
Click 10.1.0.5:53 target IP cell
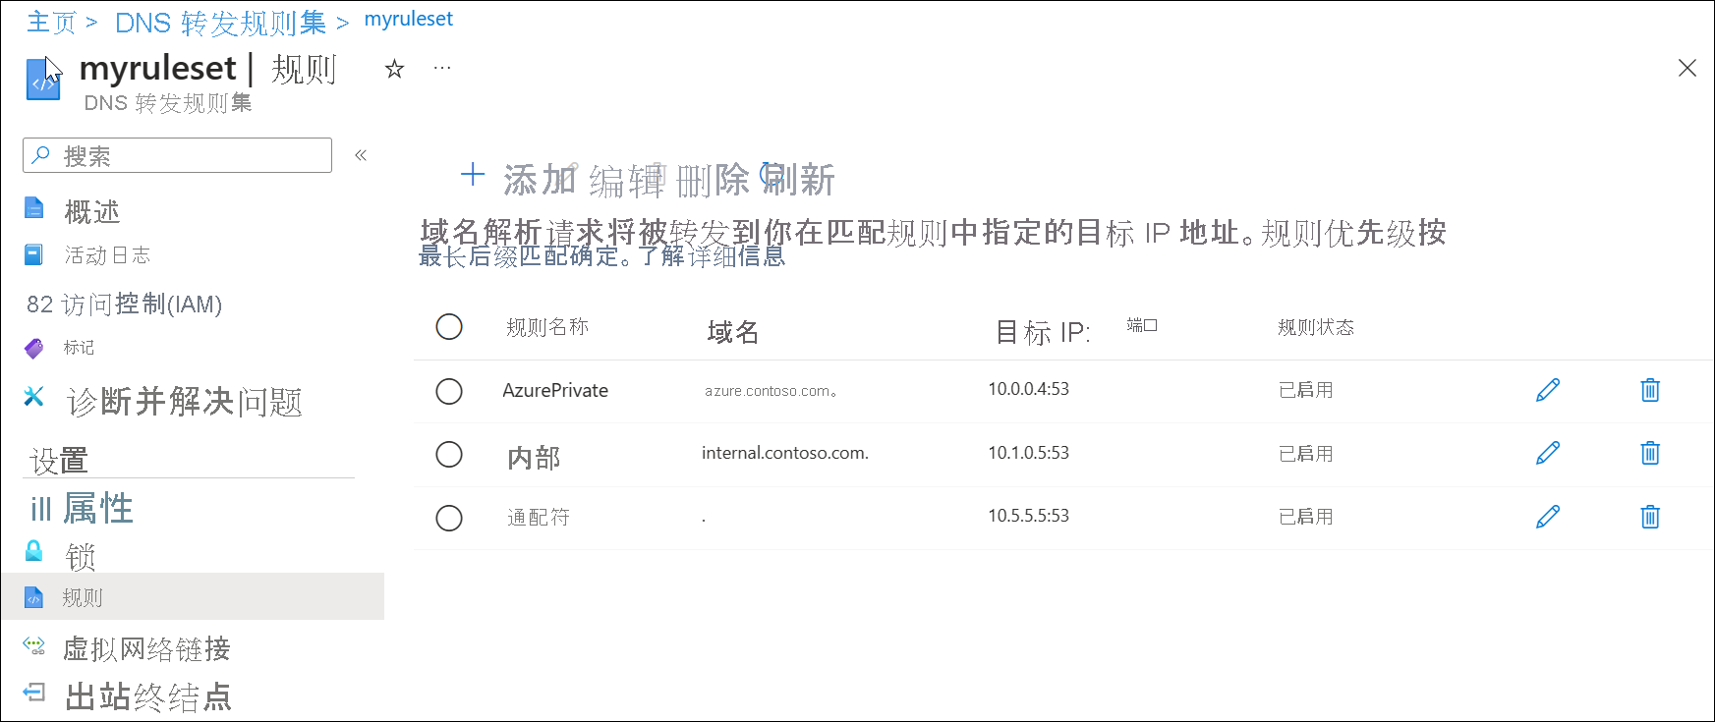(x=1029, y=453)
